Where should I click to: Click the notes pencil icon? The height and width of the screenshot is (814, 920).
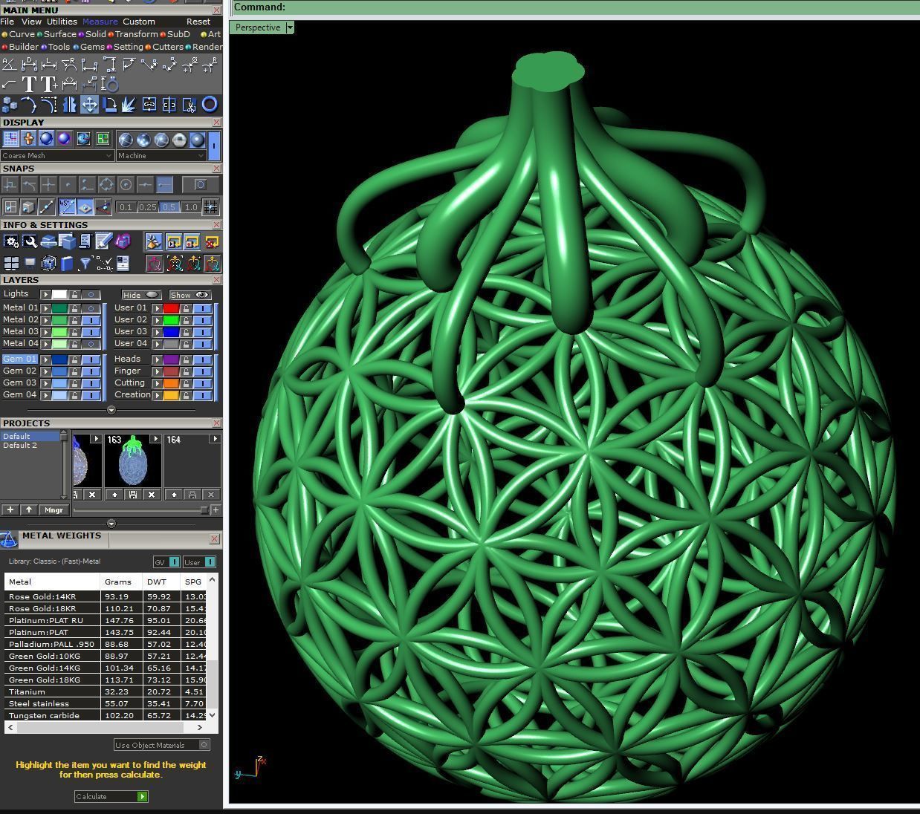[103, 241]
